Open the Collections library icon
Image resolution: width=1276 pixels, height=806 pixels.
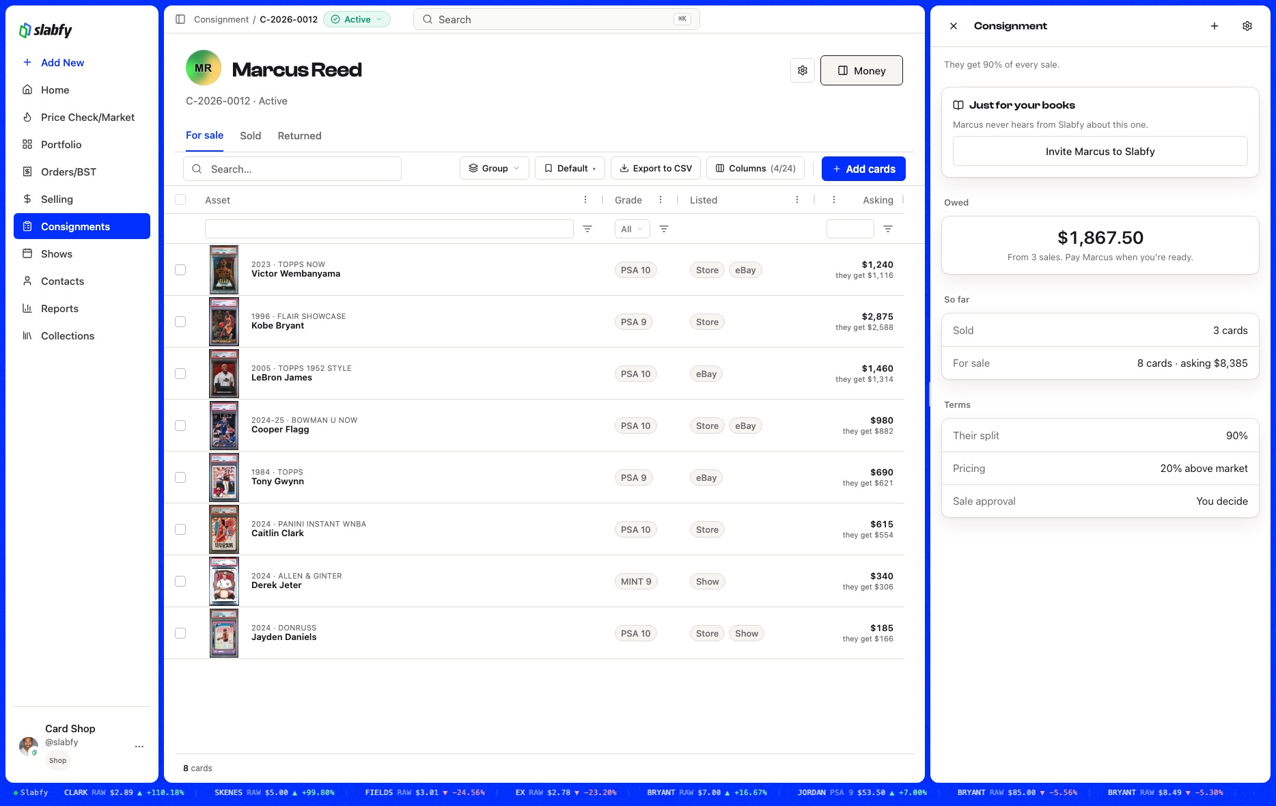point(27,335)
